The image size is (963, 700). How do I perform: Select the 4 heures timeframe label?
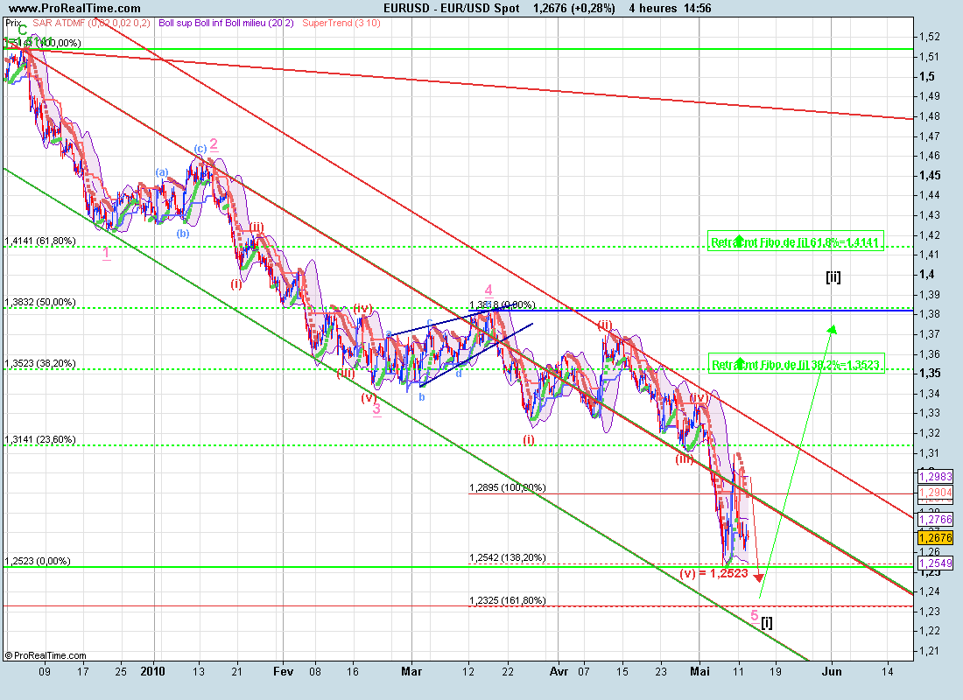click(653, 9)
